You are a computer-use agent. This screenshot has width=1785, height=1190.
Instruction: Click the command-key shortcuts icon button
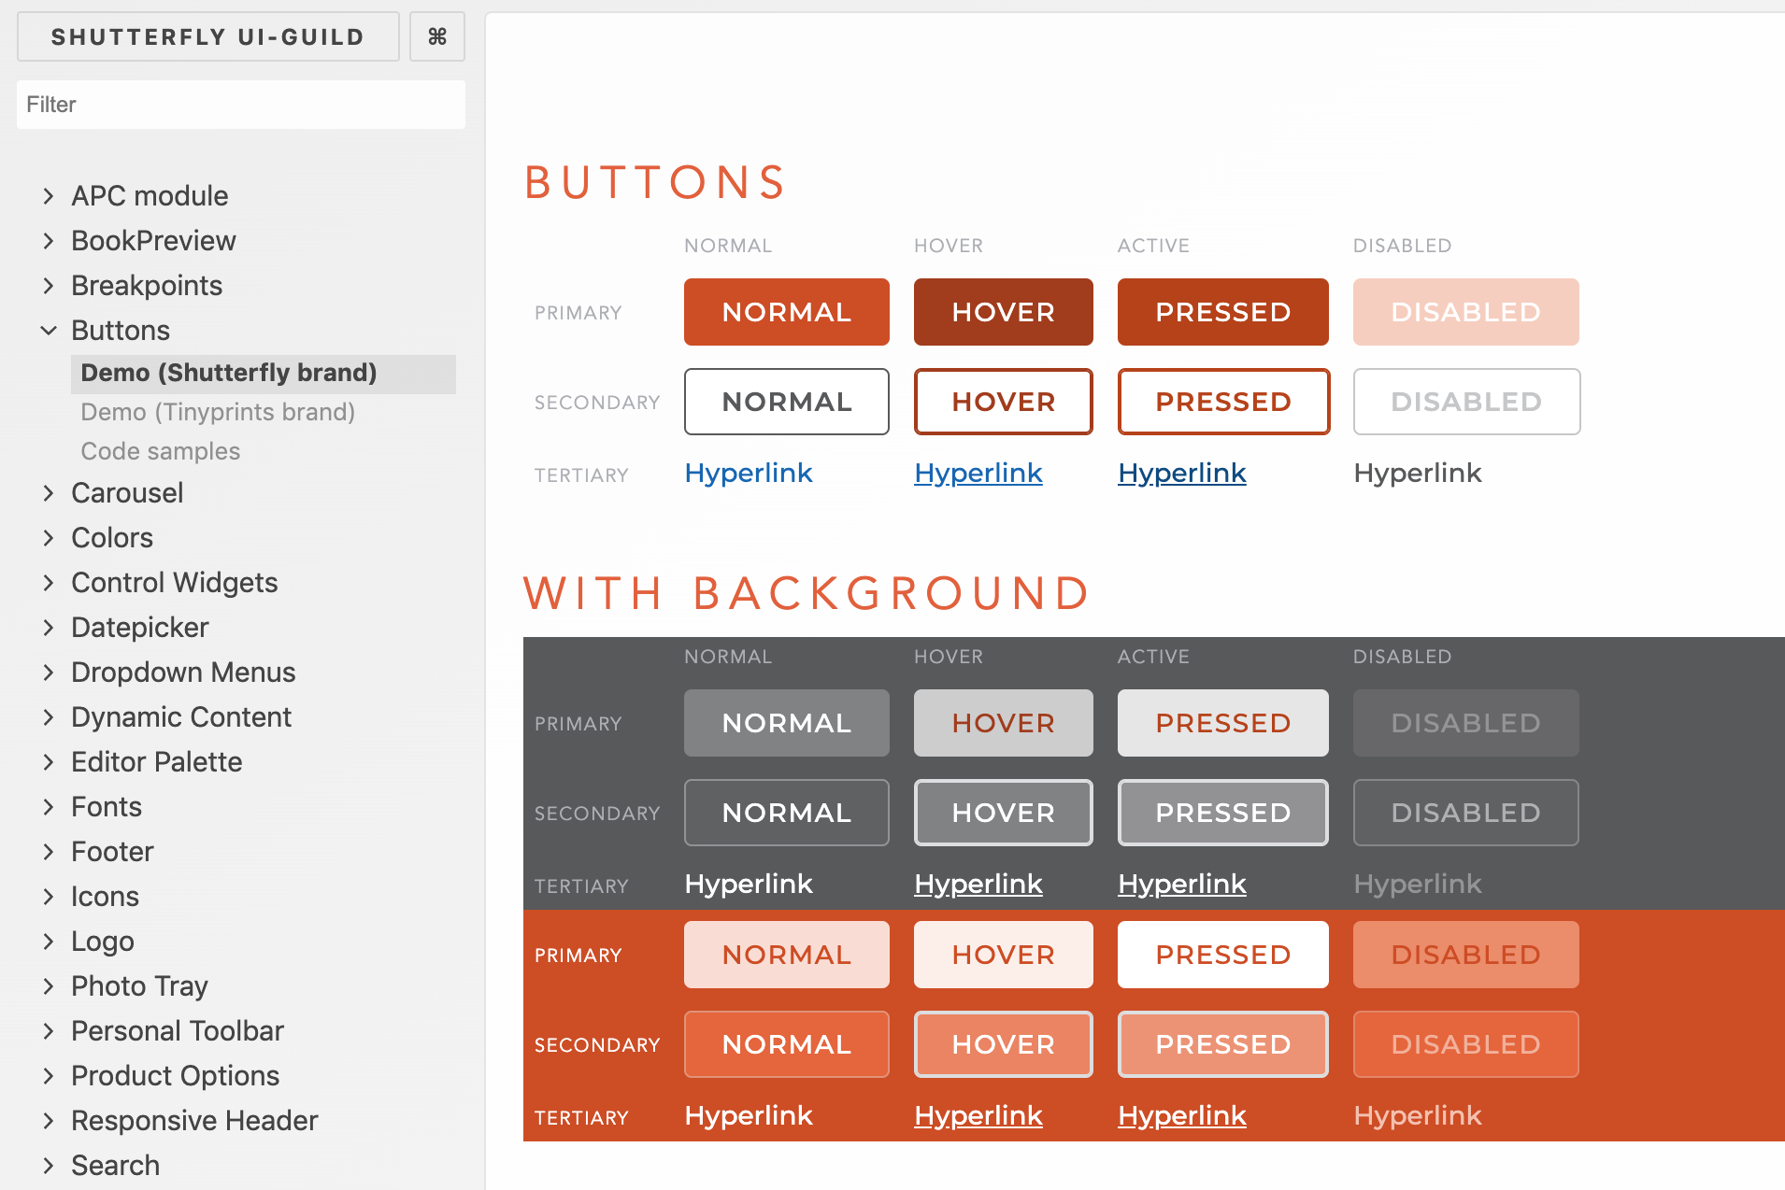pos(437,36)
